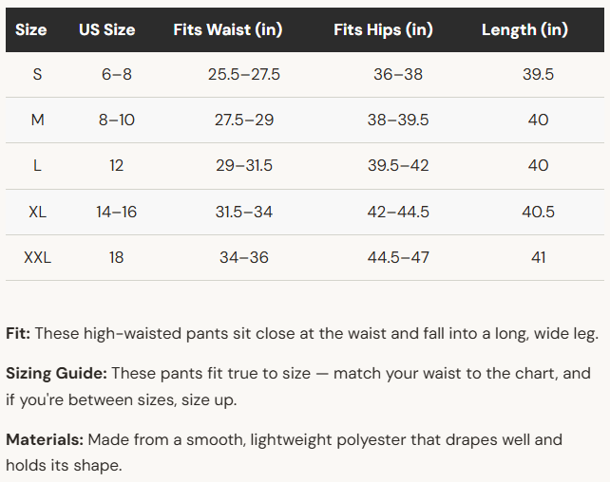This screenshot has height=482, width=610.
Task: Click US size 18 cell
Action: point(116,257)
